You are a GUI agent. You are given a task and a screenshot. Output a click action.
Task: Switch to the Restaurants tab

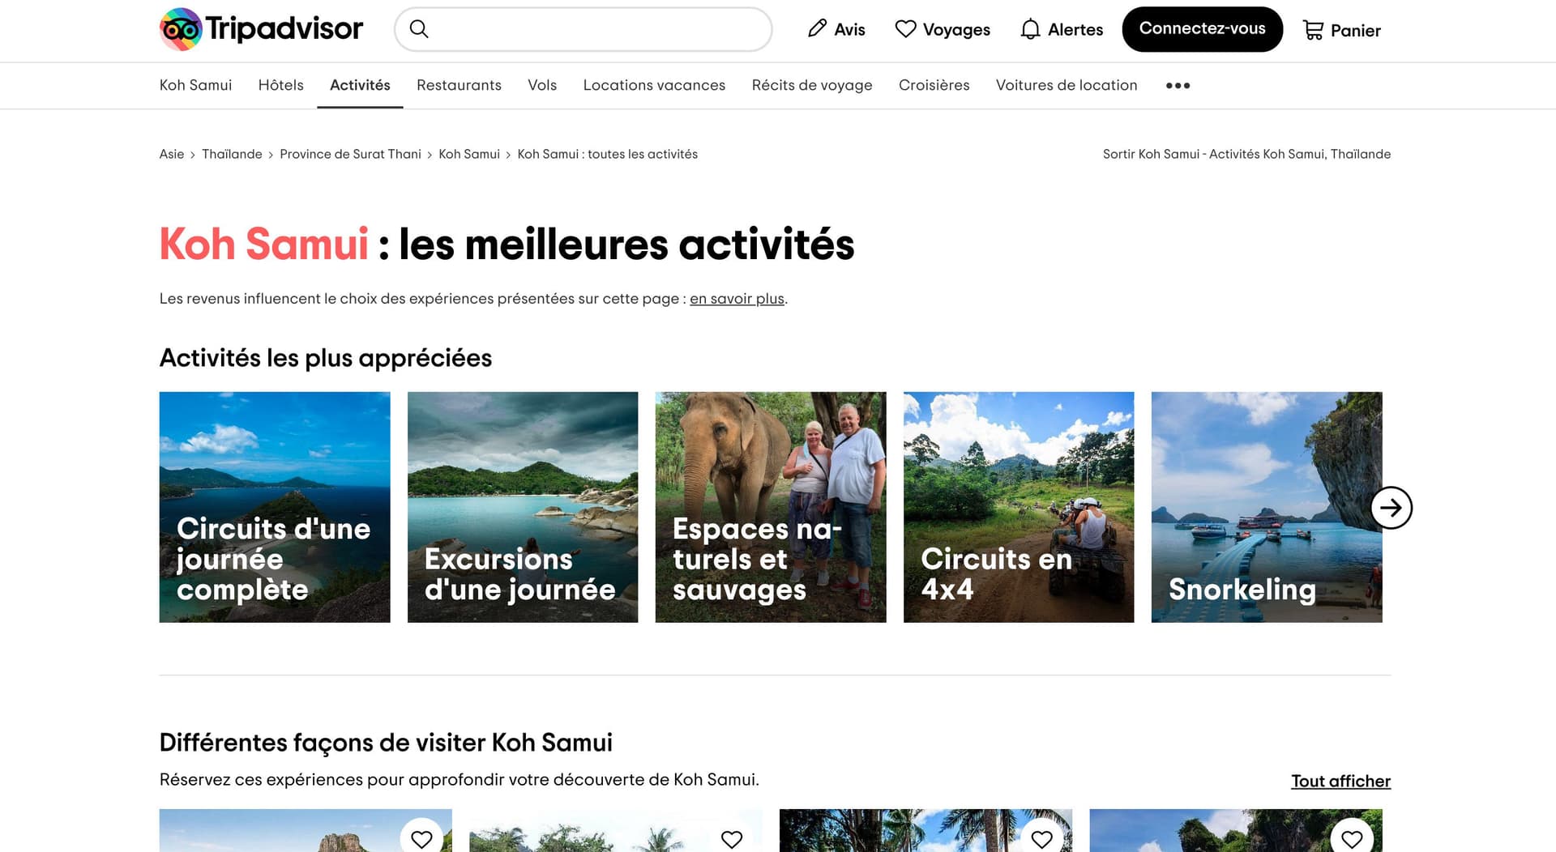coord(459,85)
